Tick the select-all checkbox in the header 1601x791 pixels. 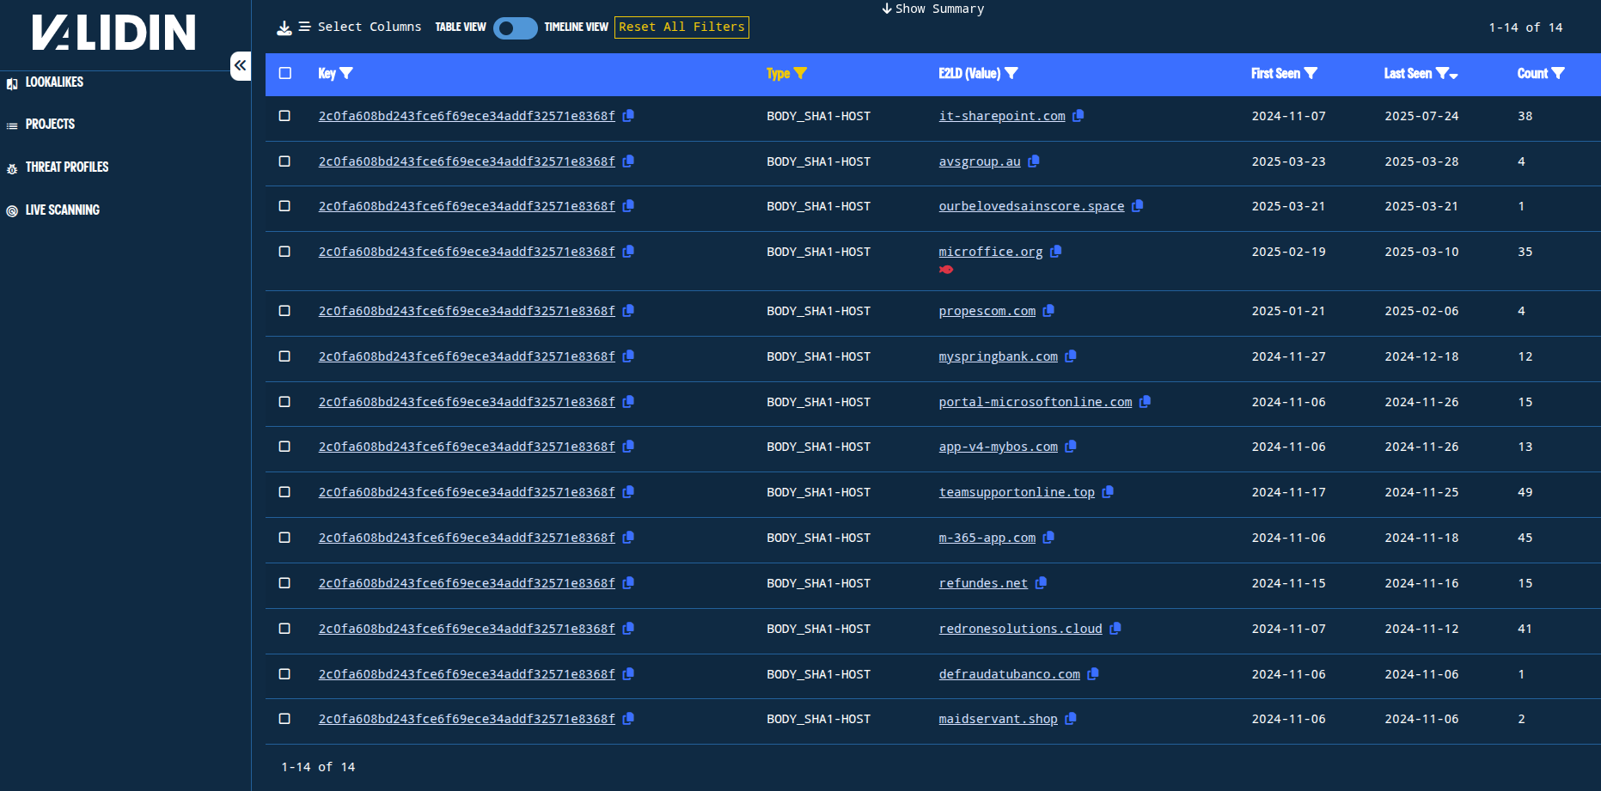tap(285, 74)
